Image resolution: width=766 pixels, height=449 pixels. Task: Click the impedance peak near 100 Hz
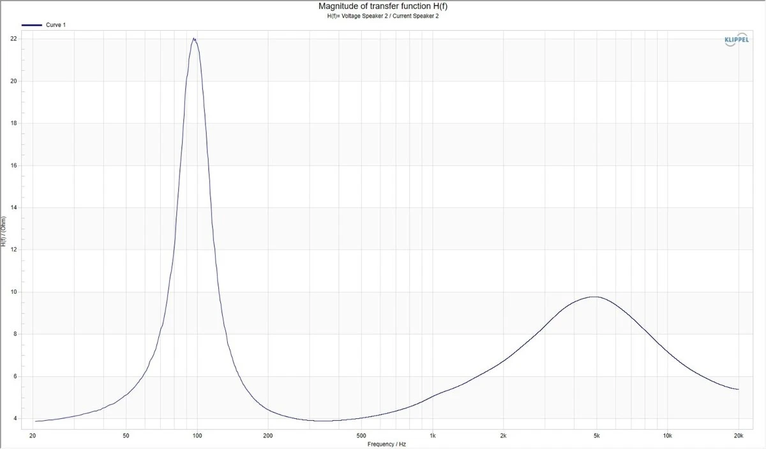194,39
